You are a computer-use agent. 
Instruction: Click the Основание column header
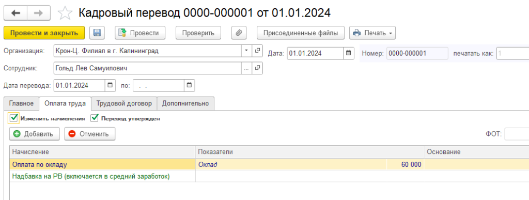pyautogui.click(x=476, y=152)
